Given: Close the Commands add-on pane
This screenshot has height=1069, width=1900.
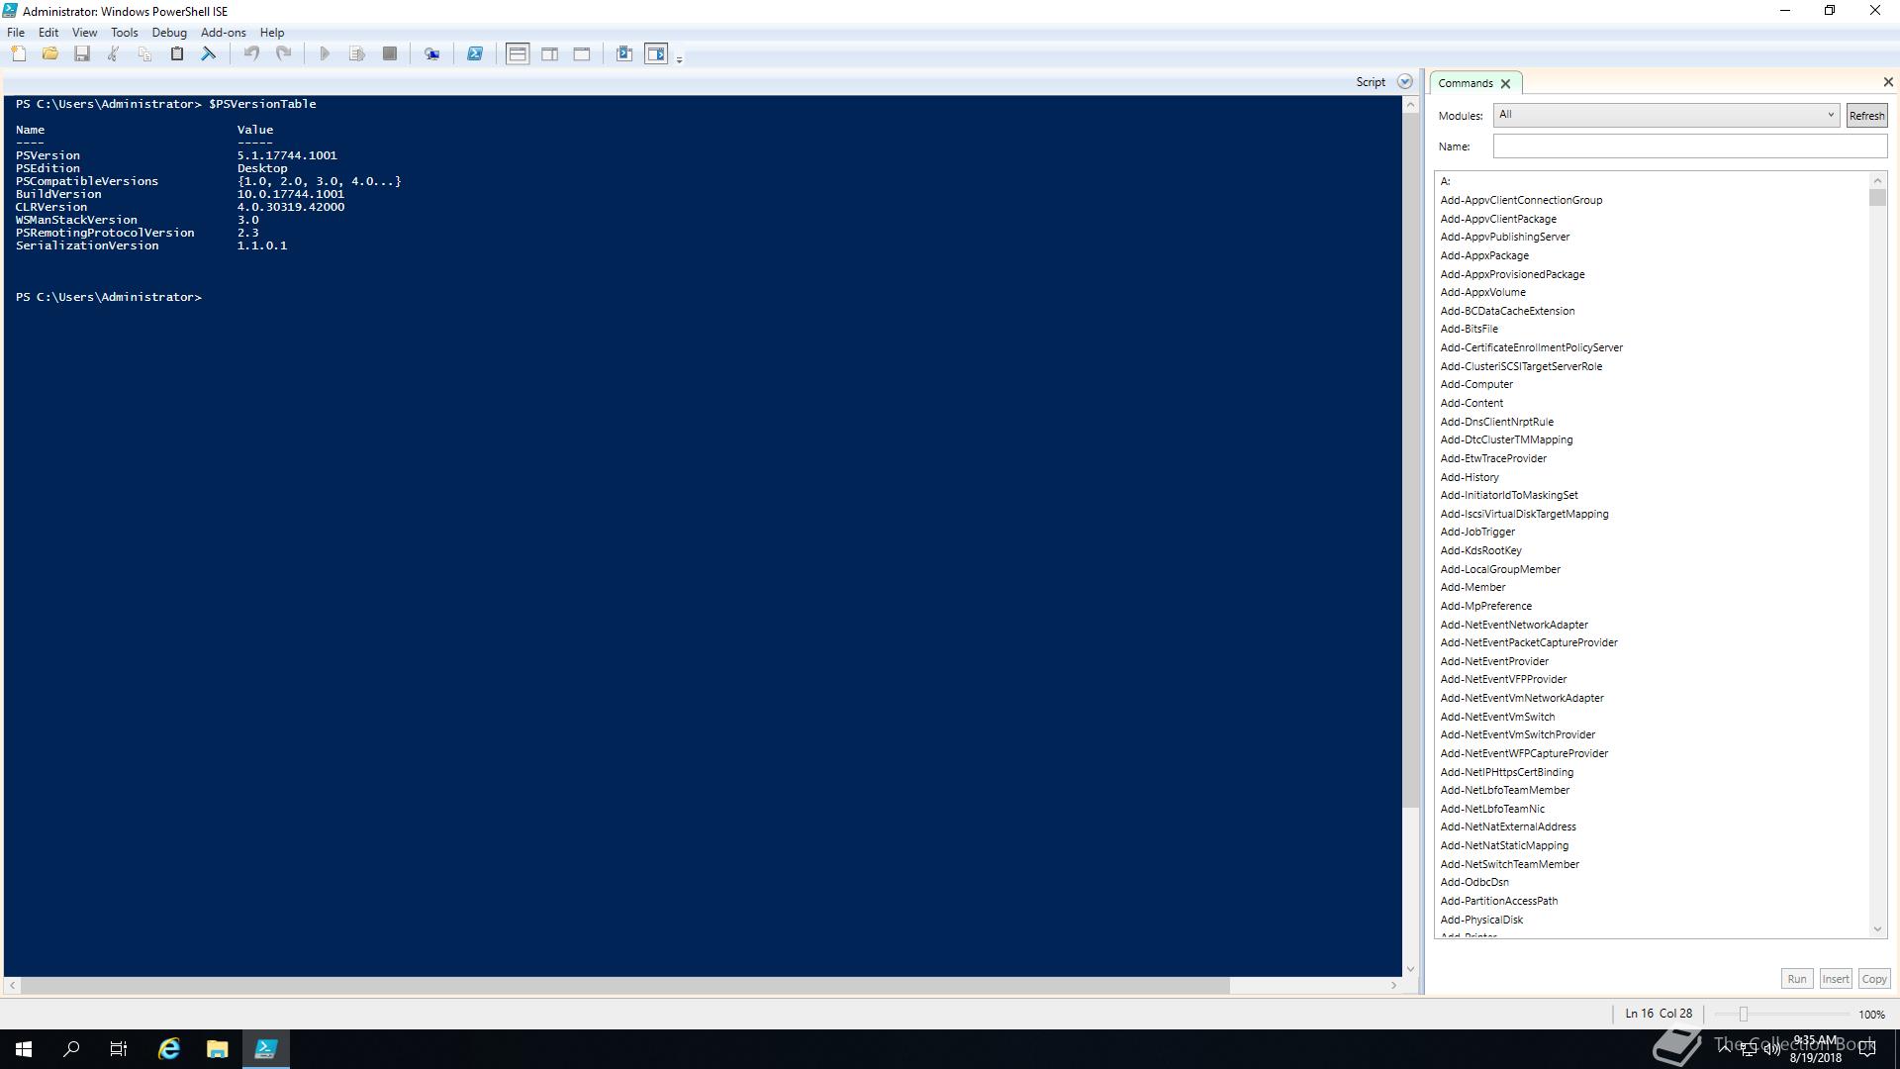Looking at the screenshot, I should [1887, 82].
